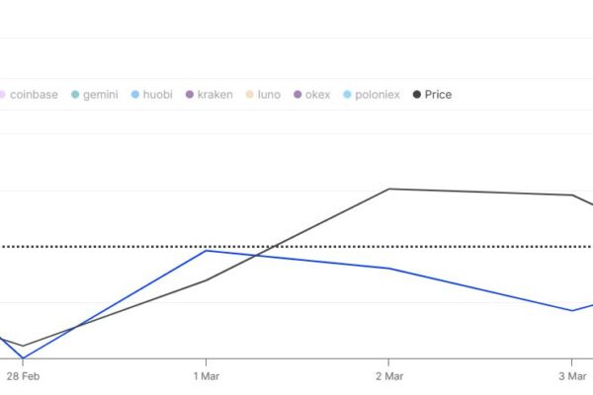Disable the Price series legend text
The height and width of the screenshot is (395, 593).
438,95
